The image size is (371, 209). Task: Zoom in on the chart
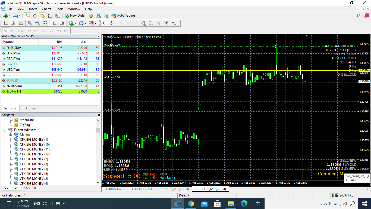[30, 23]
